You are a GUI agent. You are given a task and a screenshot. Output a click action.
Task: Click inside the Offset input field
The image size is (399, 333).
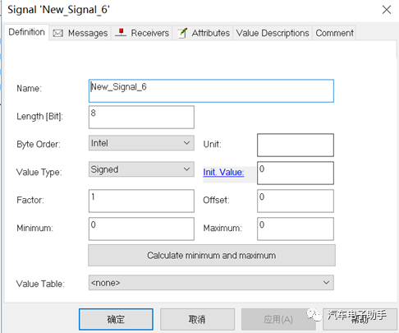point(296,201)
